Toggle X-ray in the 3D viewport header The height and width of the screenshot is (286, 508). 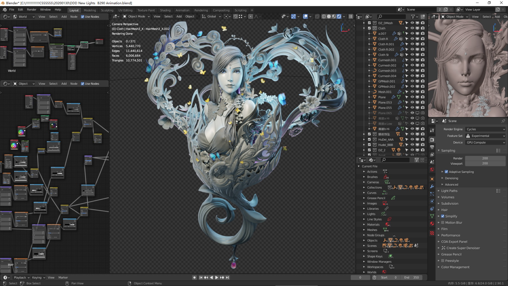click(x=317, y=17)
